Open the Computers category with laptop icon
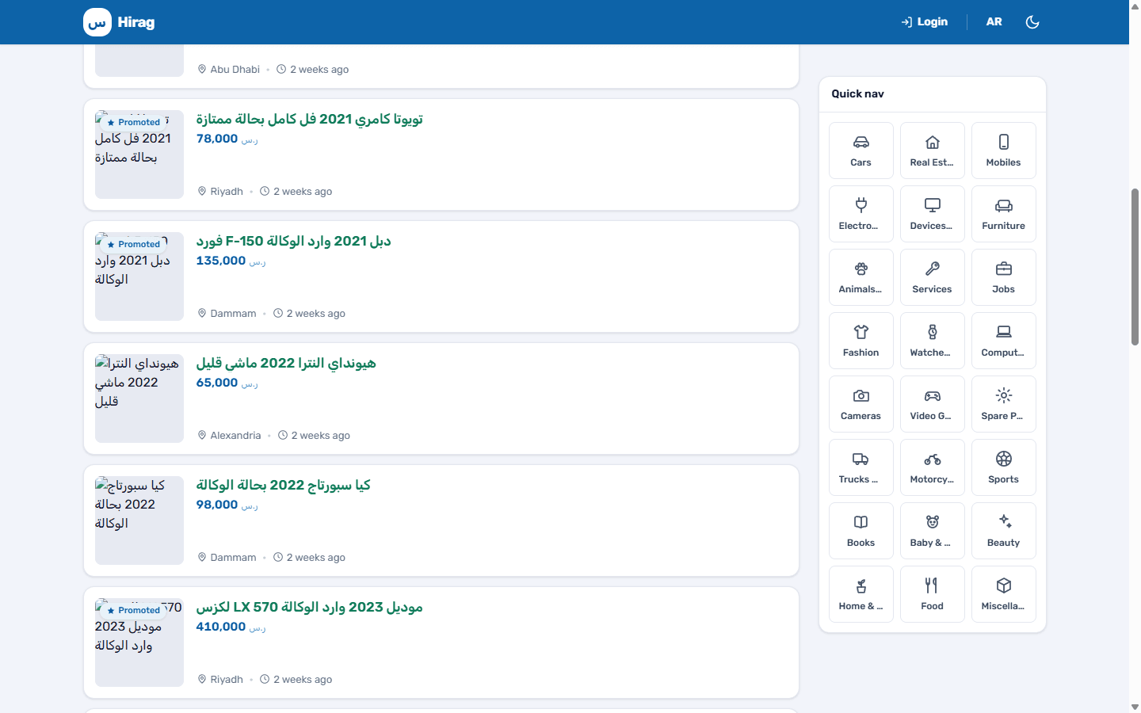This screenshot has width=1141, height=713. (x=1003, y=341)
